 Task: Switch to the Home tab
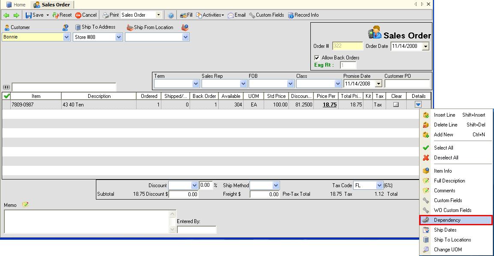pyautogui.click(x=15, y=5)
